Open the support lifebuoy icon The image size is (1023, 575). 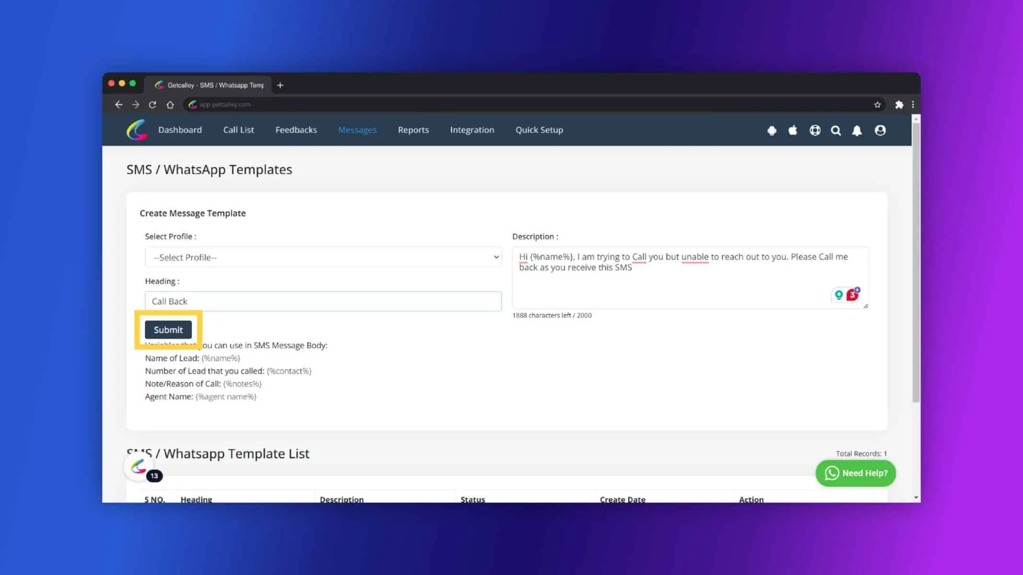point(815,130)
